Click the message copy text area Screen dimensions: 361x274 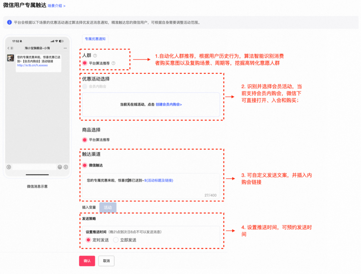pos(151,186)
